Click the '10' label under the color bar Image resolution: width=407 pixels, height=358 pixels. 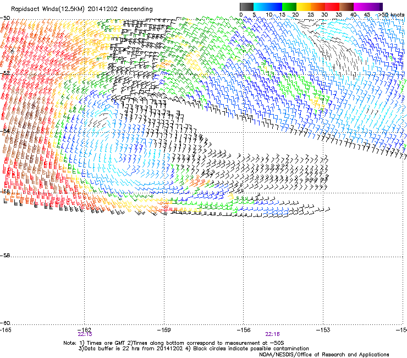pos(269,15)
